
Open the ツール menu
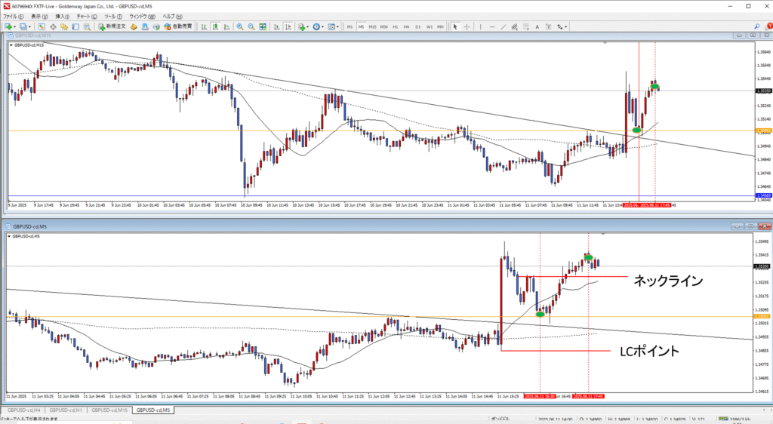pyautogui.click(x=113, y=17)
